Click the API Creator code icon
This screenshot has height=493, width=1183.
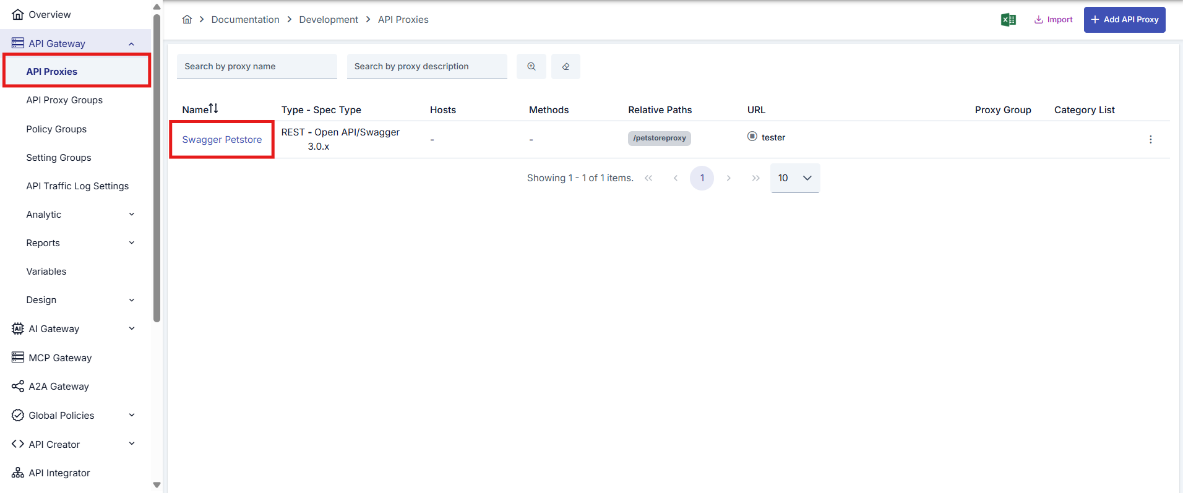(18, 444)
